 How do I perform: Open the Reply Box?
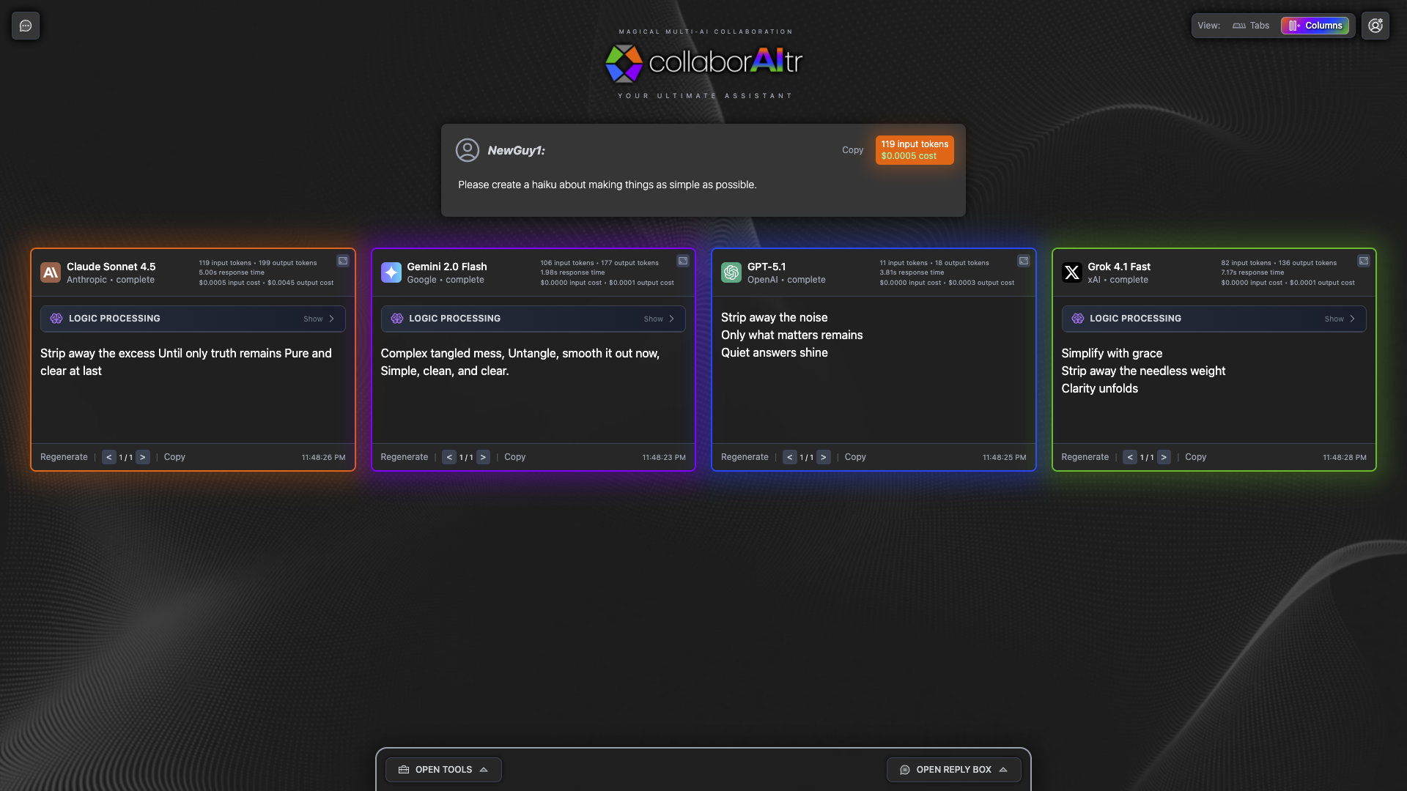(x=953, y=769)
